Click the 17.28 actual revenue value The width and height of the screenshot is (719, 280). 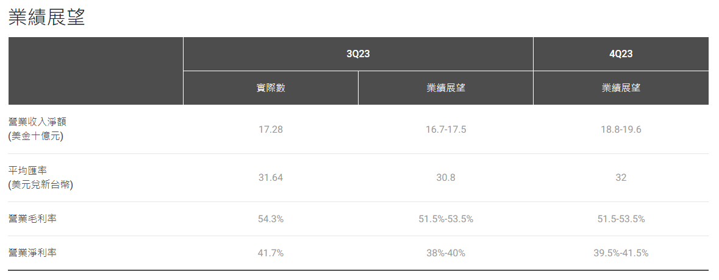[x=271, y=130]
